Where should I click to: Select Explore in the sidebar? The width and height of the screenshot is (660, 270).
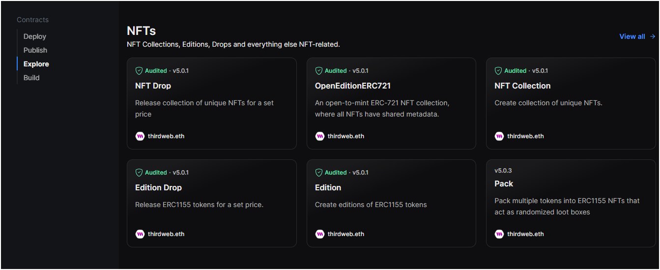(x=36, y=64)
